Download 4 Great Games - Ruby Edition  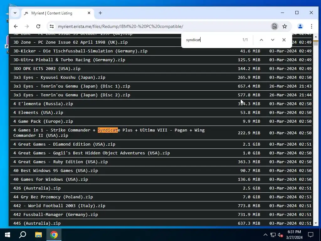click(x=61, y=162)
